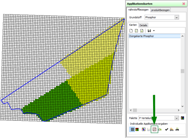Viewport: 188px width, 138px height.
Task: Click the new map blank page icon
Action: [x=131, y=31]
